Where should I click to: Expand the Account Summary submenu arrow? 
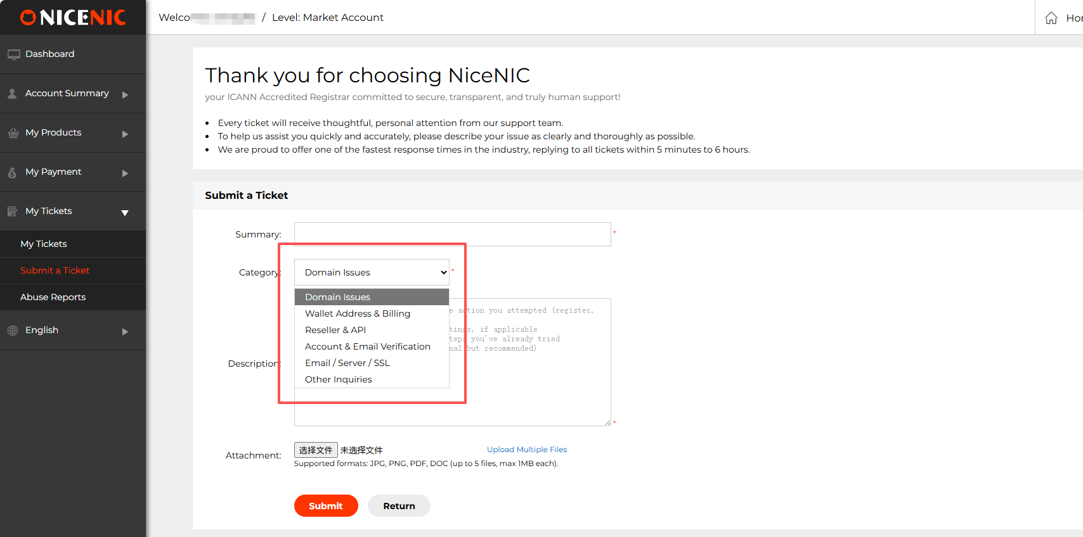pyautogui.click(x=125, y=95)
